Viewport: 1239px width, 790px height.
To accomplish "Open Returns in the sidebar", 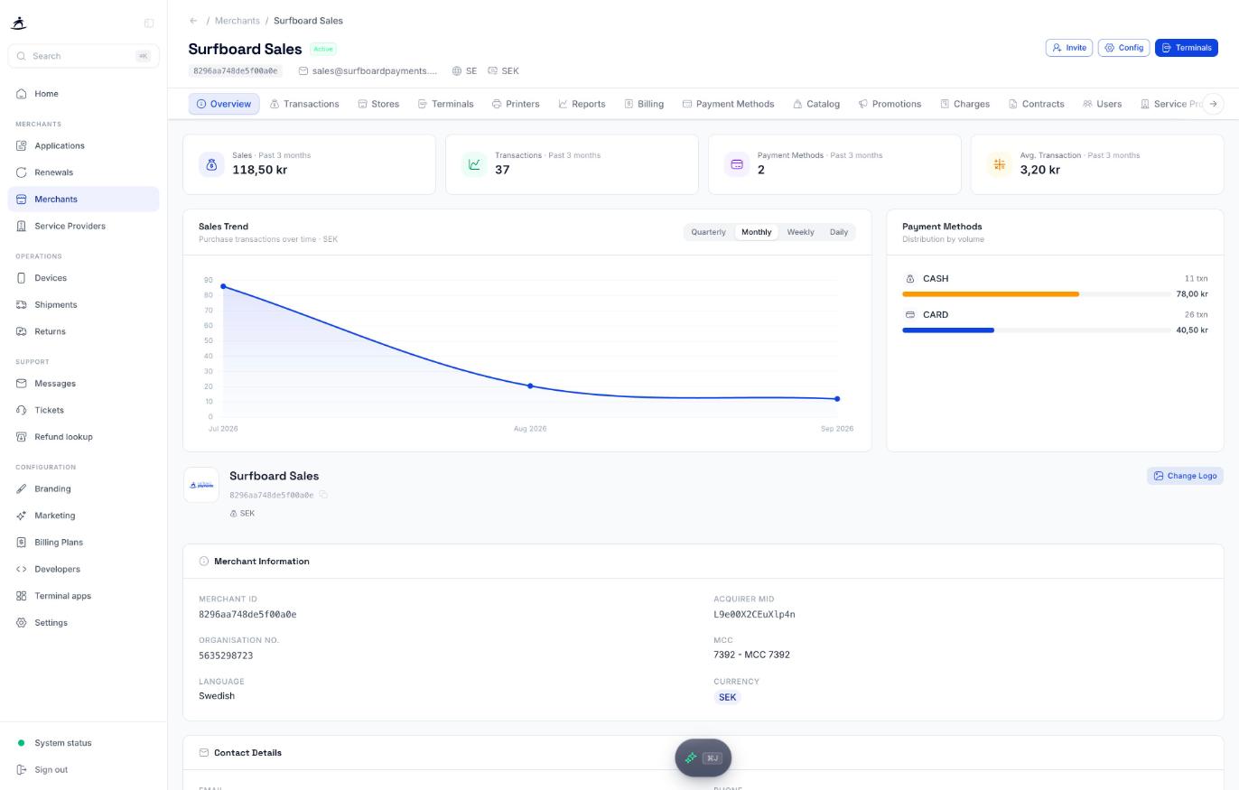I will point(83,331).
